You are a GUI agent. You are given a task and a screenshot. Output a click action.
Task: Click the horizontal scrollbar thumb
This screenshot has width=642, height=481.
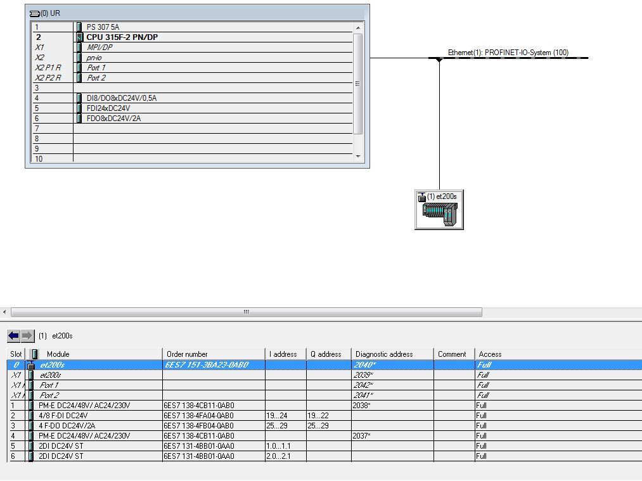(x=246, y=312)
